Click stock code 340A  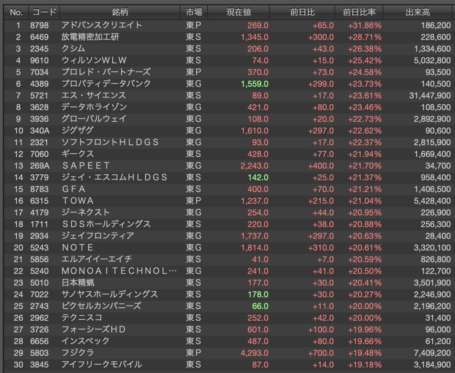tap(39, 131)
